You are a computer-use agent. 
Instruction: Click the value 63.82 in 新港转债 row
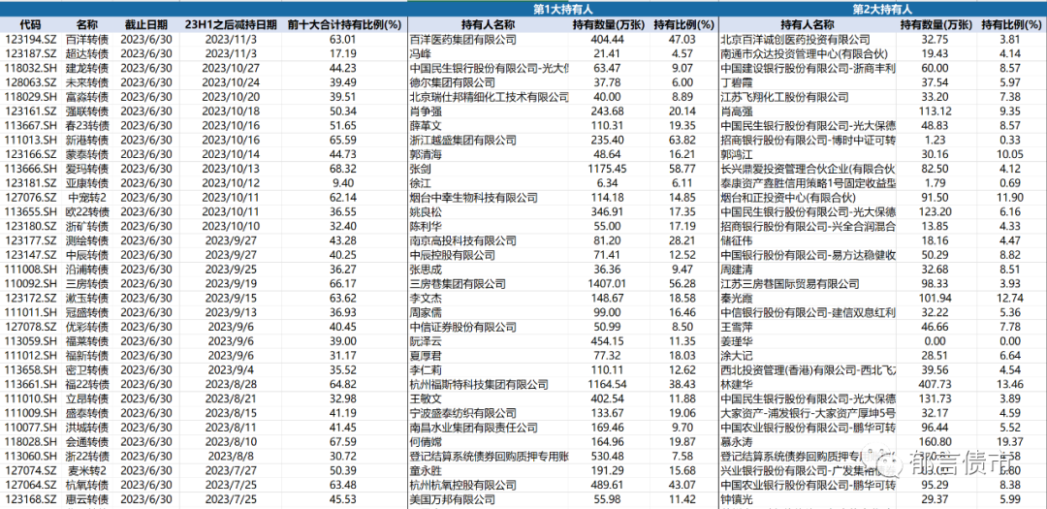click(x=683, y=141)
